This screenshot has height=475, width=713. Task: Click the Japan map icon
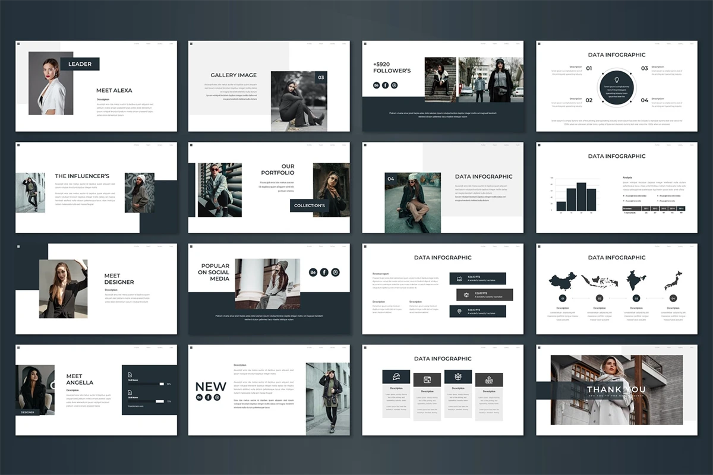pos(673,280)
